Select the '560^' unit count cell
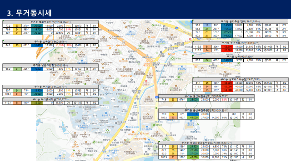The image size is (291, 164). (26, 29)
